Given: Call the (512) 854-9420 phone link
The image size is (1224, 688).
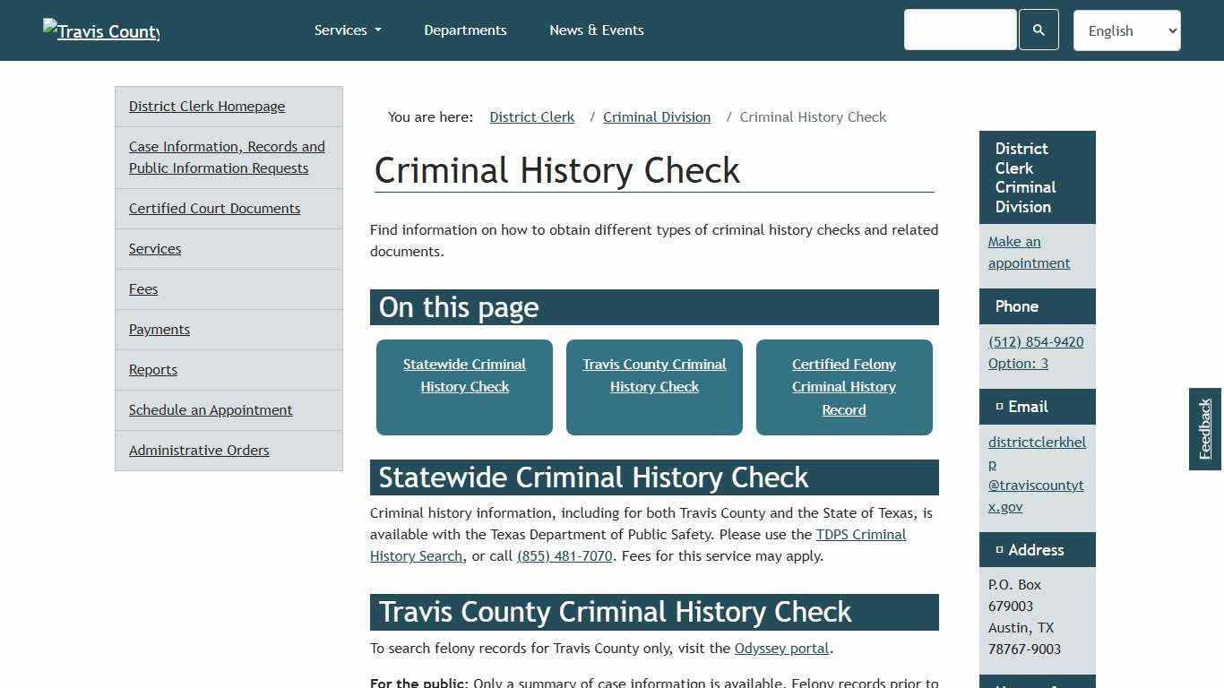Looking at the screenshot, I should point(1035,341).
